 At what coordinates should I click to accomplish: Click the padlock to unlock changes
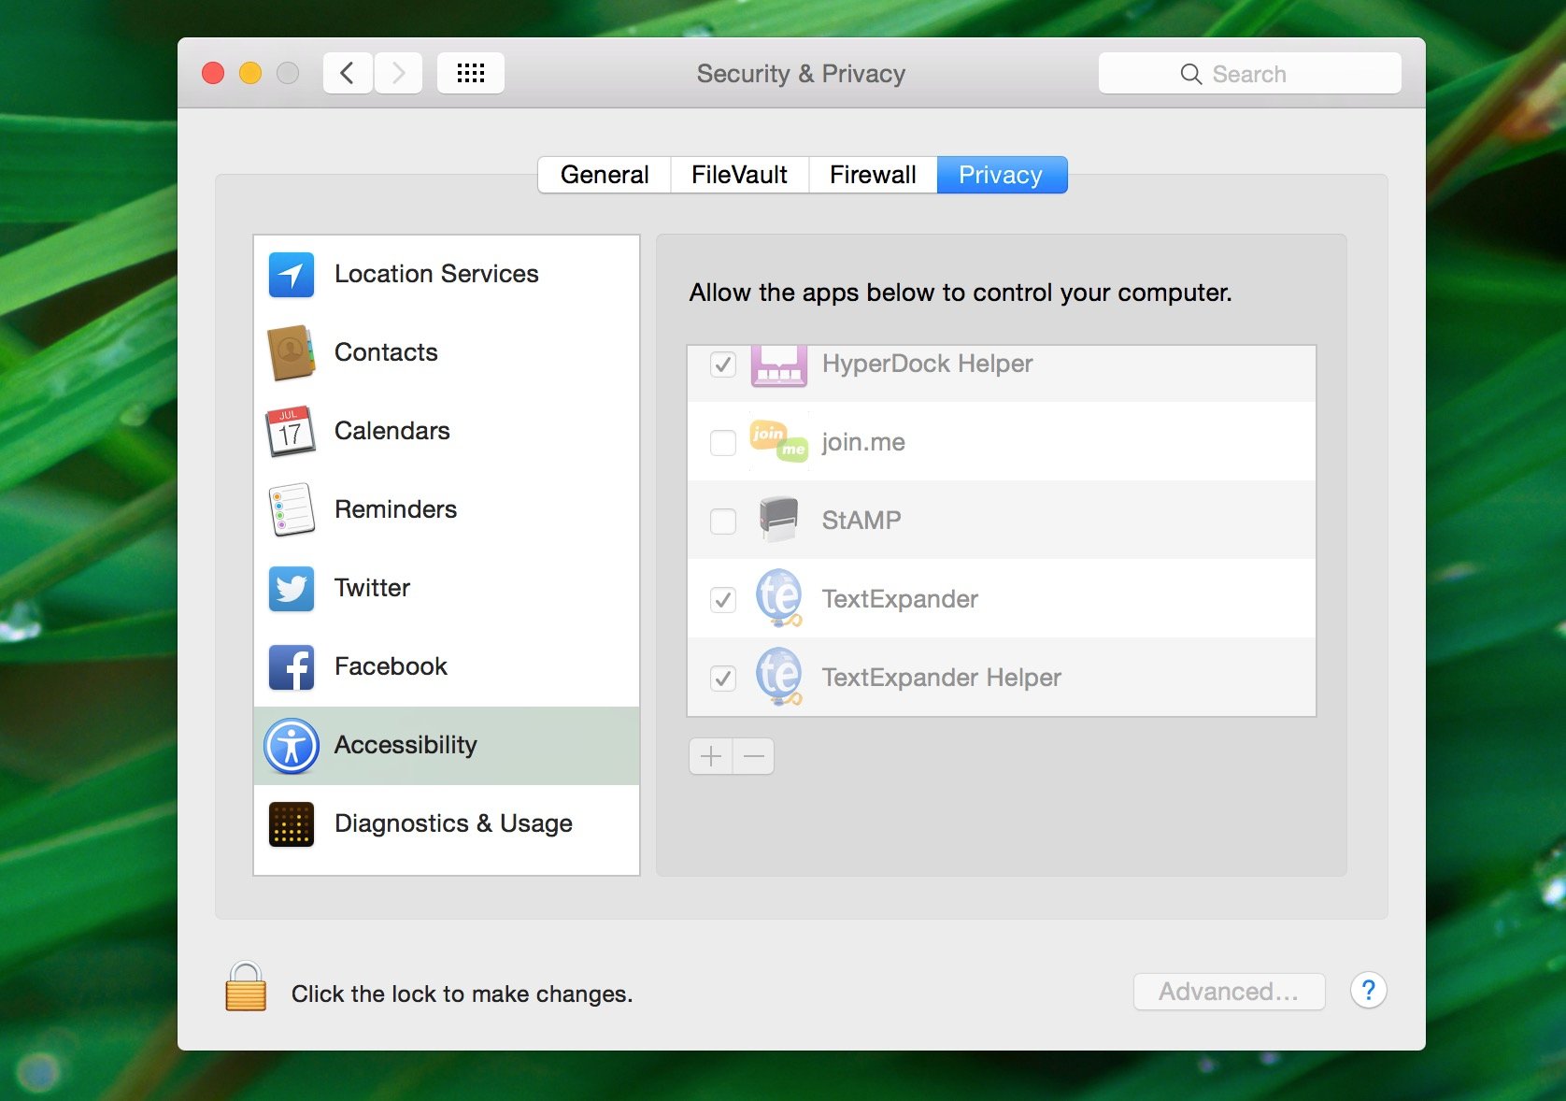tap(246, 987)
